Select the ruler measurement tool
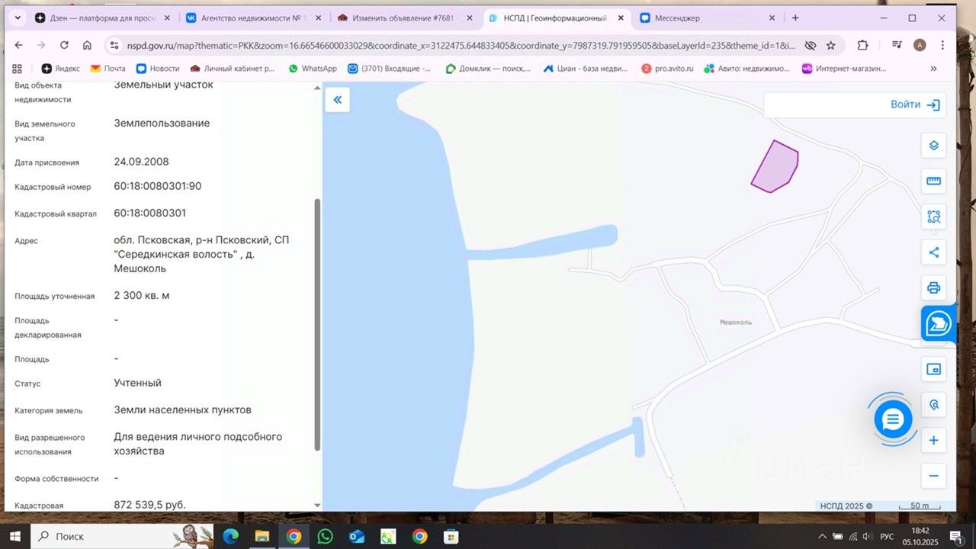The image size is (976, 549). (x=933, y=181)
